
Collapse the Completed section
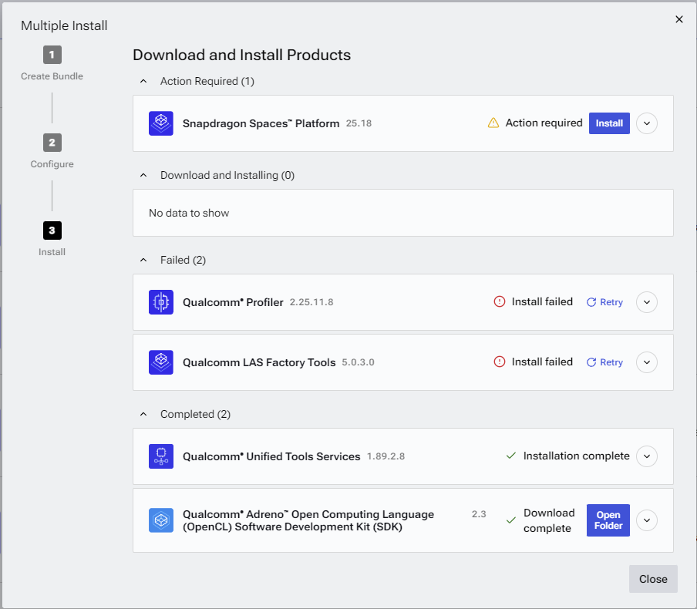143,414
